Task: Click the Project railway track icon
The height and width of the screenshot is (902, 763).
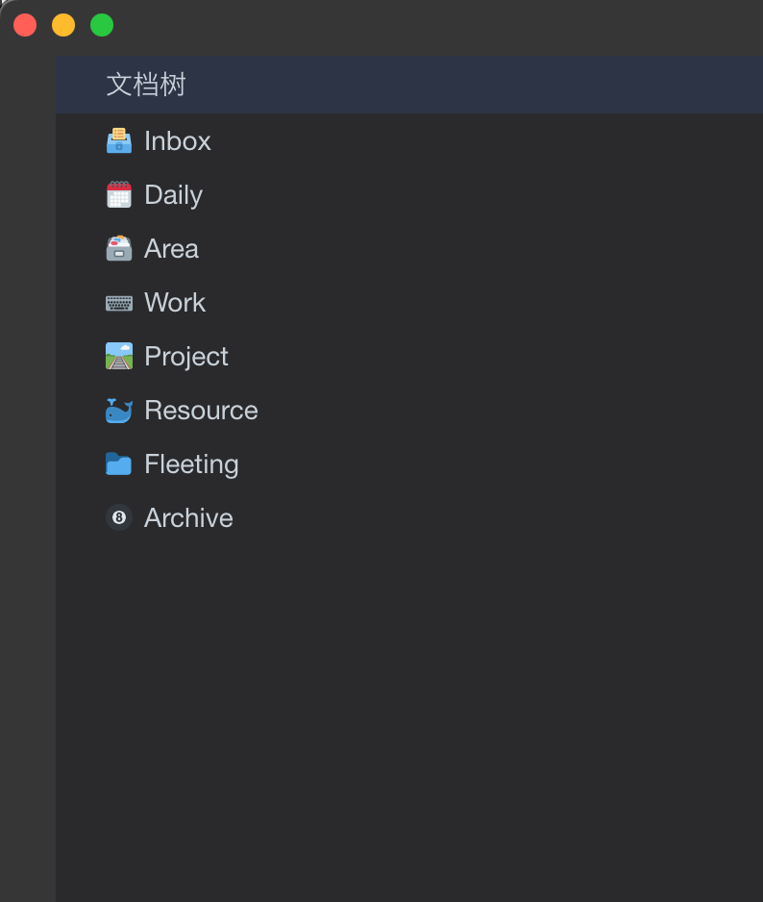Action: pos(118,357)
